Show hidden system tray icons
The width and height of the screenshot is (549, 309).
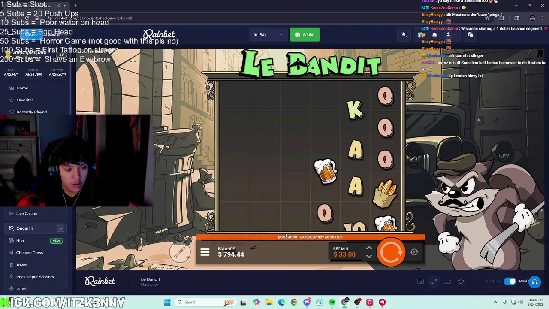click(x=495, y=302)
